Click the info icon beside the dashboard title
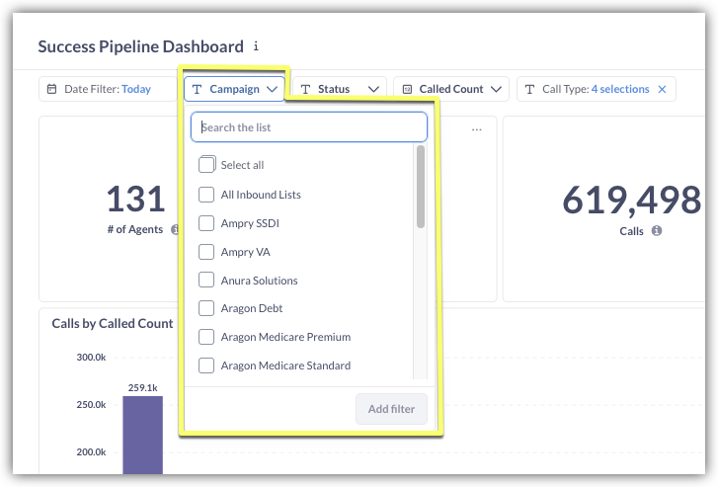The height and width of the screenshot is (487, 718). 257,46
